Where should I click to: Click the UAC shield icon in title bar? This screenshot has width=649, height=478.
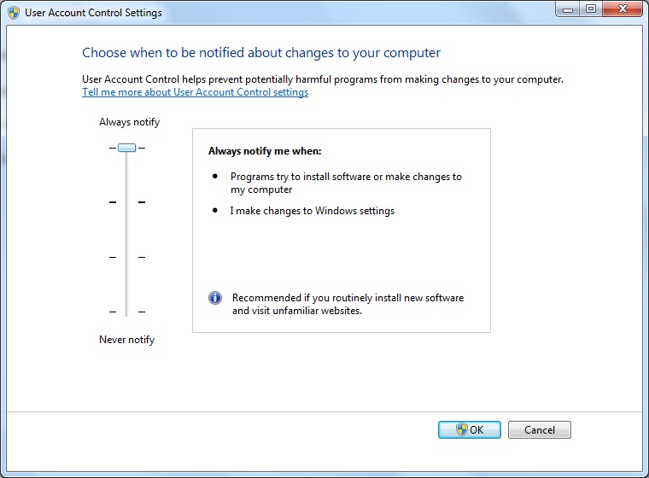pos(14,13)
